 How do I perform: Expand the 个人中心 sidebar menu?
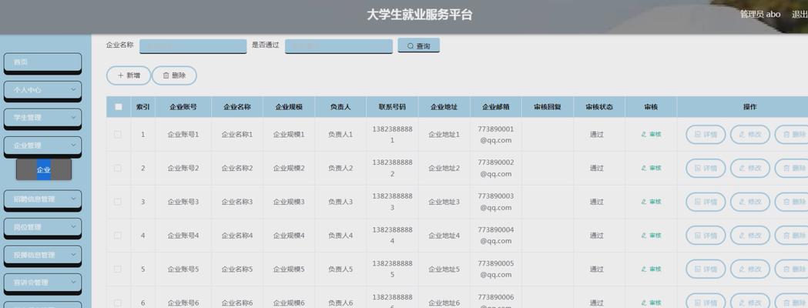pyautogui.click(x=42, y=89)
